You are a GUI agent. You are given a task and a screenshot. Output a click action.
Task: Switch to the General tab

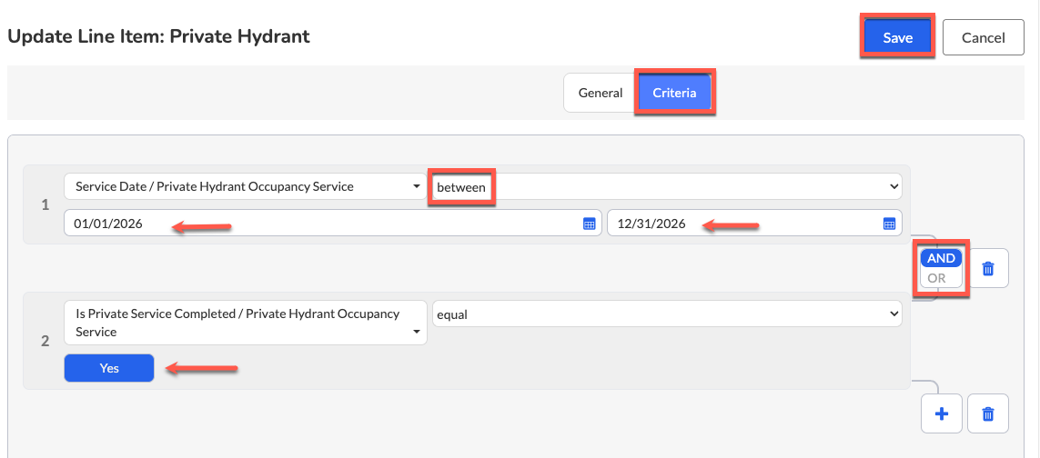(x=601, y=93)
